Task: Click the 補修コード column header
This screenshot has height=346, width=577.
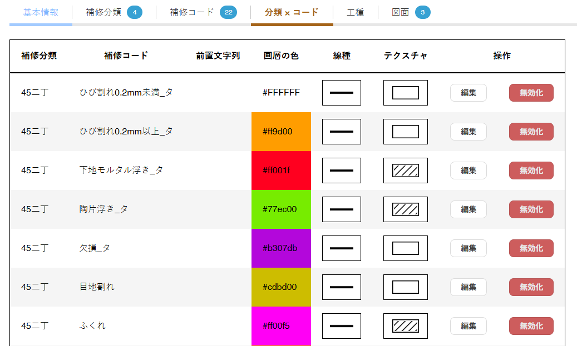Action: click(x=126, y=56)
